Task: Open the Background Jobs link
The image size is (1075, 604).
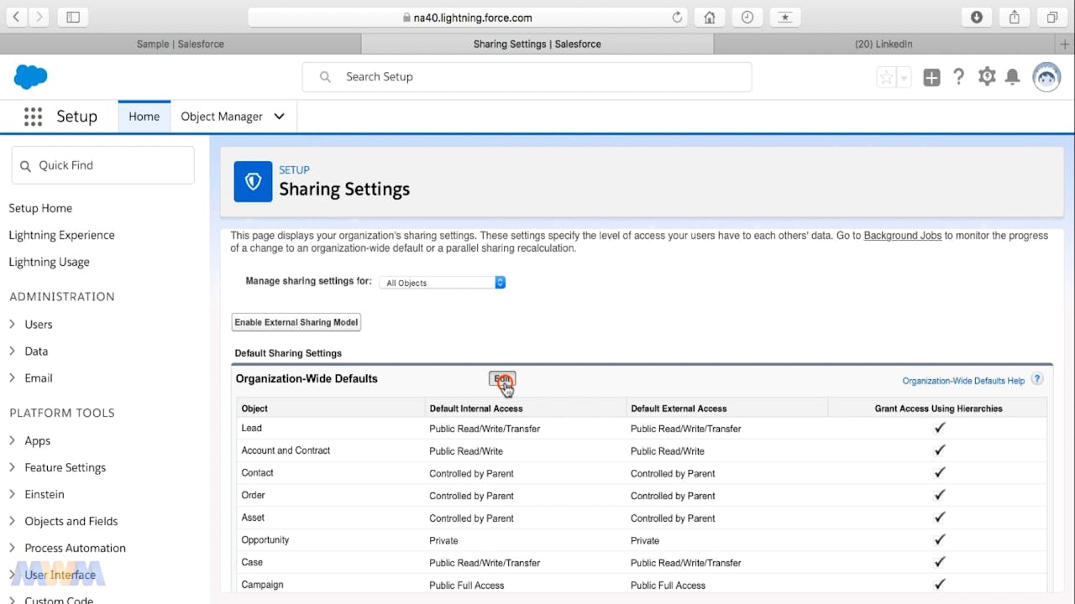Action: coord(902,236)
